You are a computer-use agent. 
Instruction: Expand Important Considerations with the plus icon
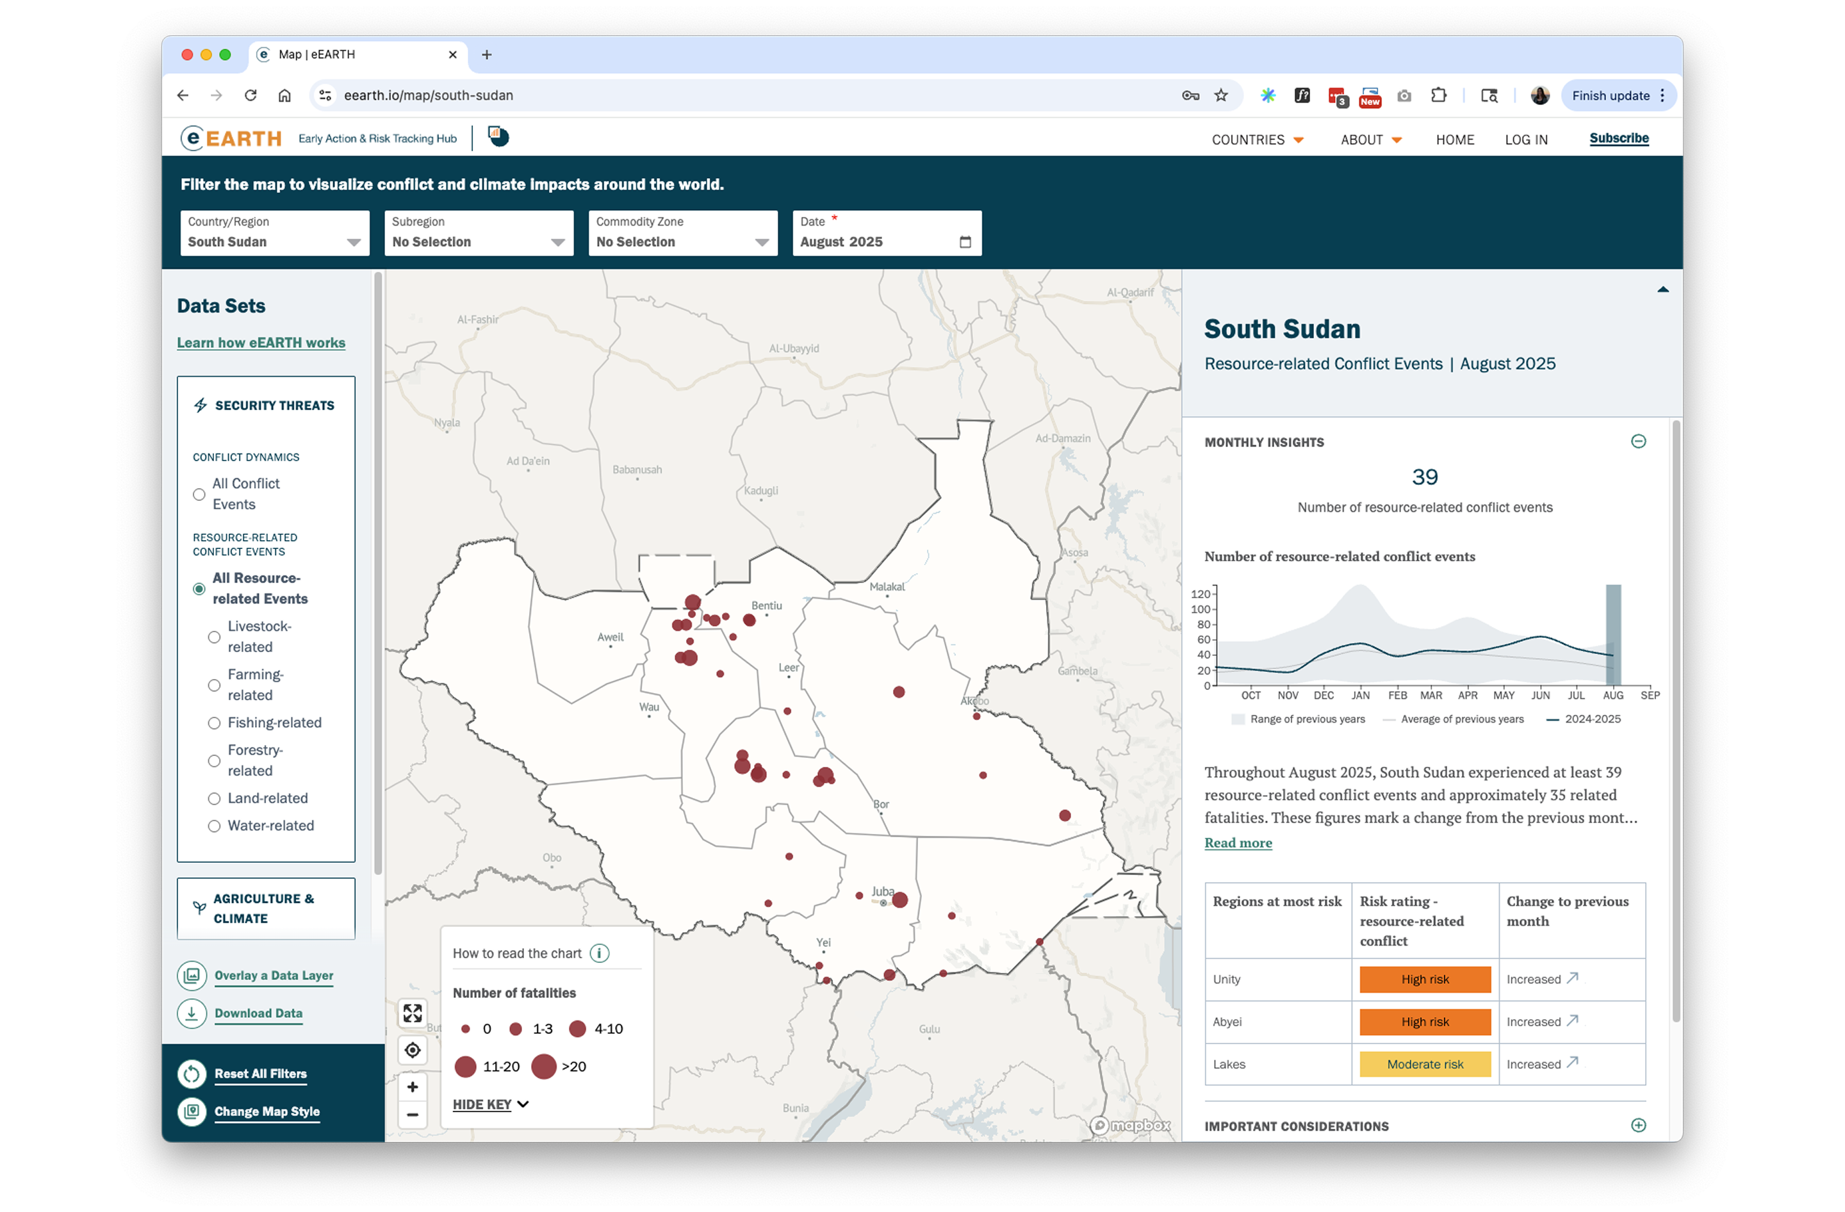click(x=1639, y=1126)
